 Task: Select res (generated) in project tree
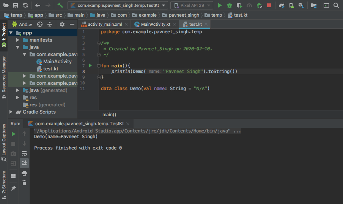[x=44, y=105]
